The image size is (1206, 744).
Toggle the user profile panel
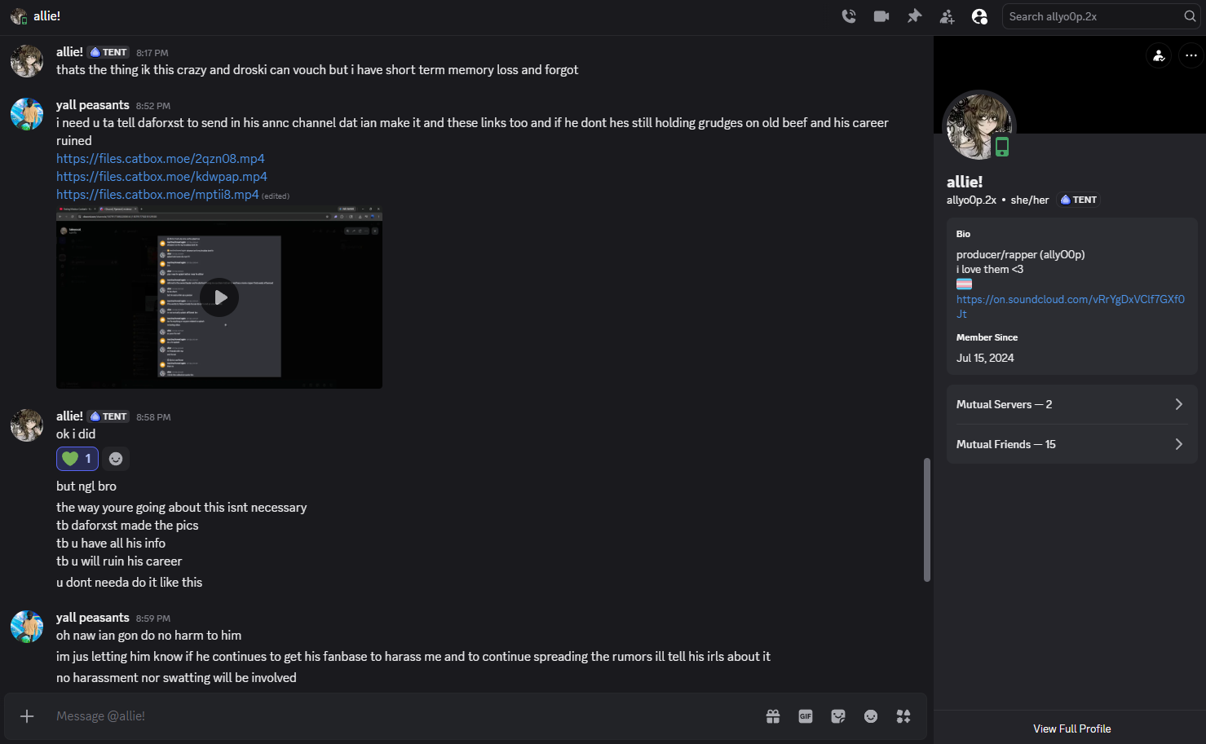tap(979, 16)
